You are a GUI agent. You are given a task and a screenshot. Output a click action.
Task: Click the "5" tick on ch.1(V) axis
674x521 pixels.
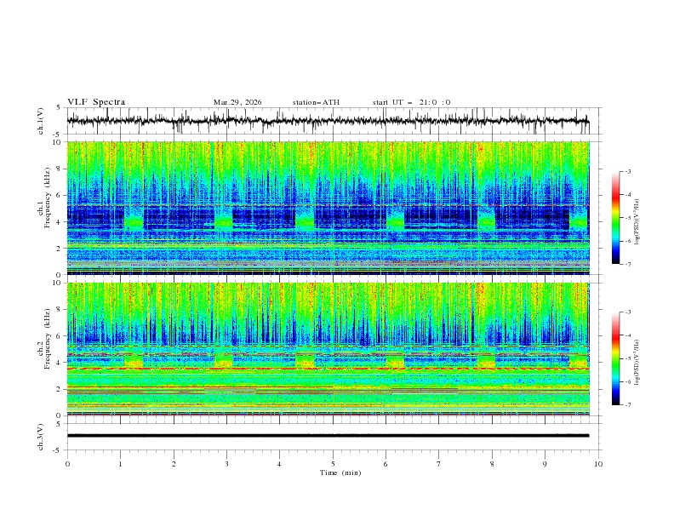(x=59, y=108)
